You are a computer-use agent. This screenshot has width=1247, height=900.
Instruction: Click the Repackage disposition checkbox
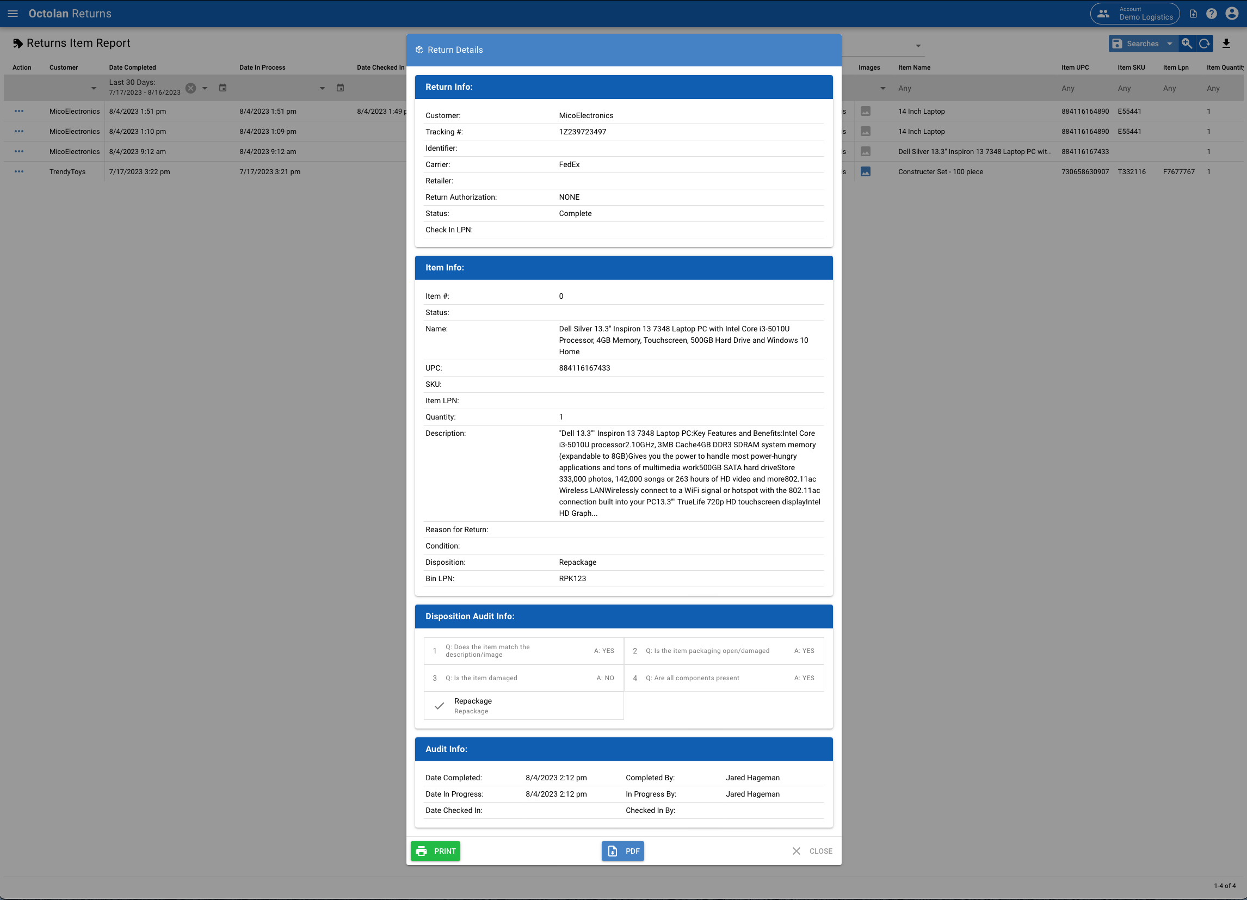pyautogui.click(x=439, y=705)
